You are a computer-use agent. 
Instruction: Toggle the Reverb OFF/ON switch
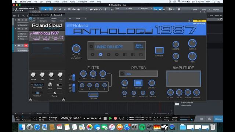[138, 83]
